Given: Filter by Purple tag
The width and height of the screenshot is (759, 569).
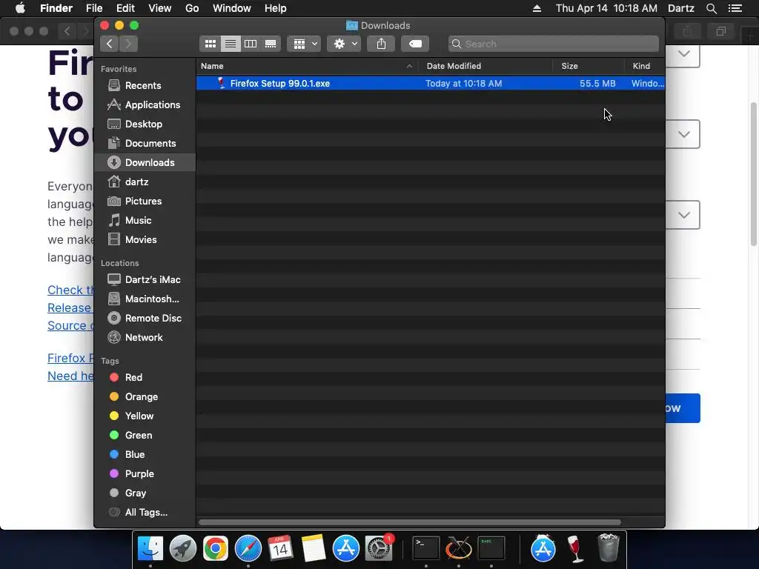Looking at the screenshot, I should coord(145,474).
